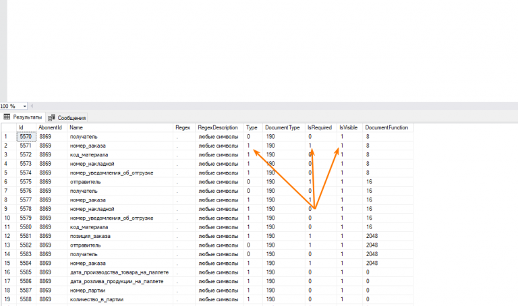Select the Id cell 5580

(x=26, y=227)
